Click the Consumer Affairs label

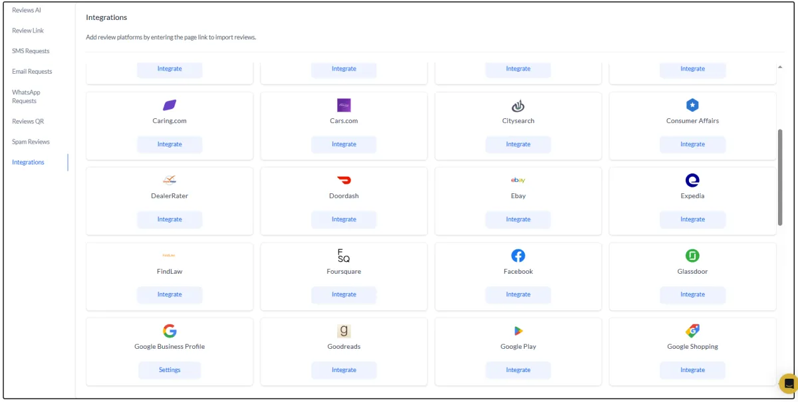[692, 121]
